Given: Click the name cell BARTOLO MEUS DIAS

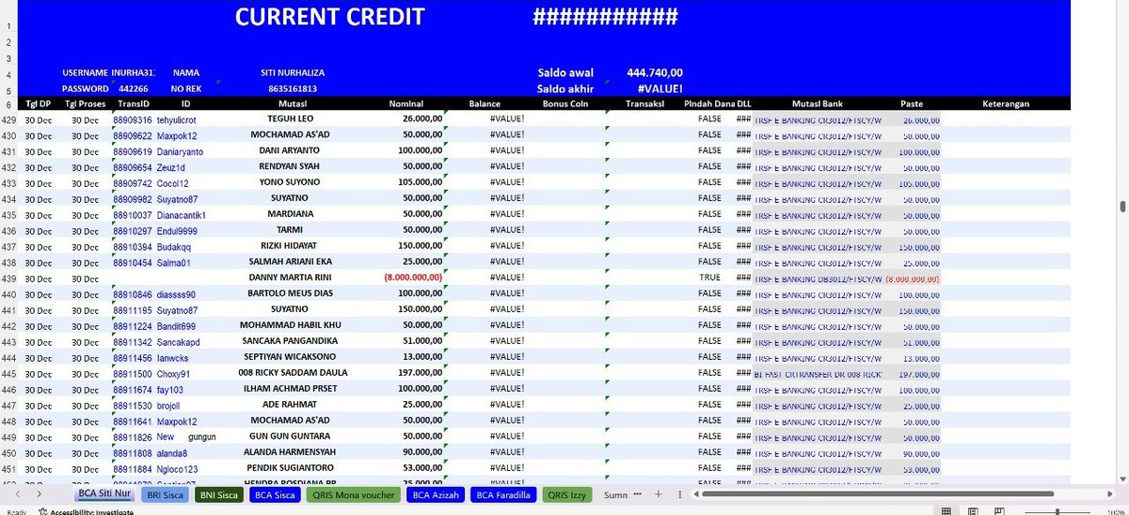Looking at the screenshot, I should pos(293,294).
